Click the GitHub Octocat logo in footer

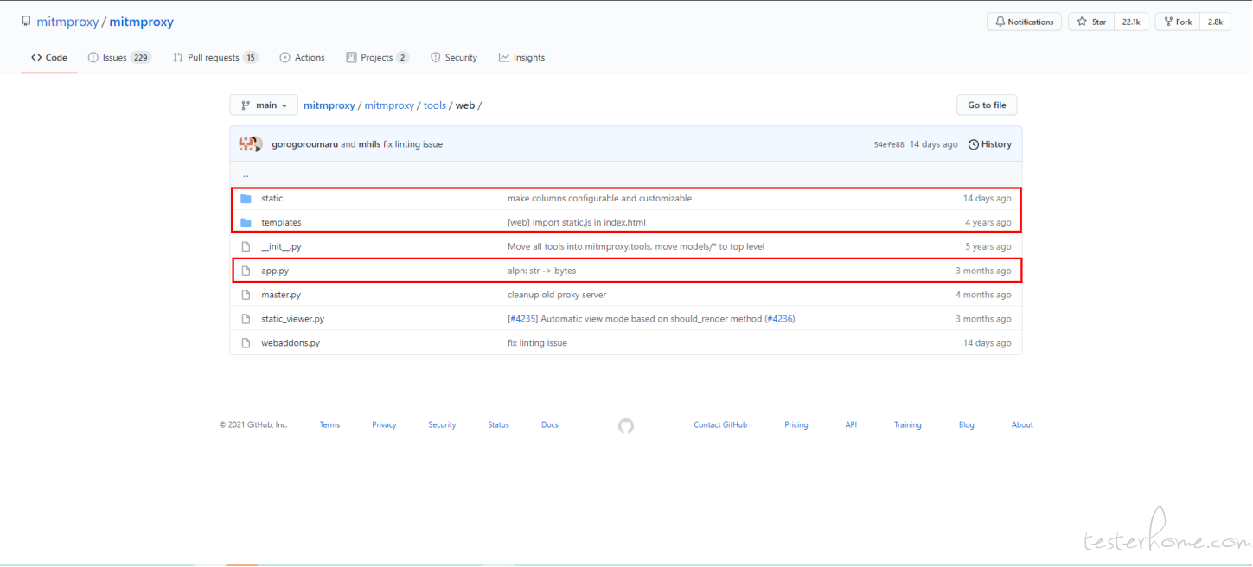pos(626,425)
